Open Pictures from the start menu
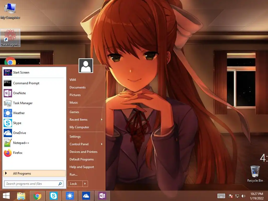The width and height of the screenshot is (268, 201). [75, 95]
